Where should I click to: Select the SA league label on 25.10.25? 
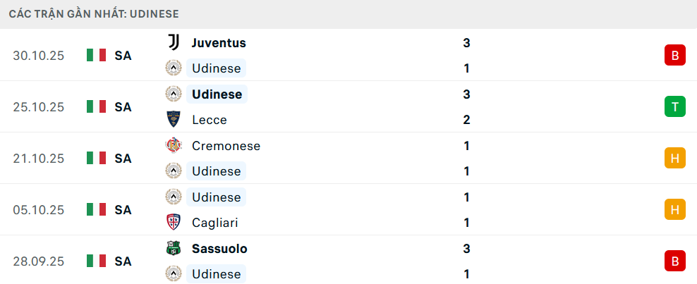[123, 107]
